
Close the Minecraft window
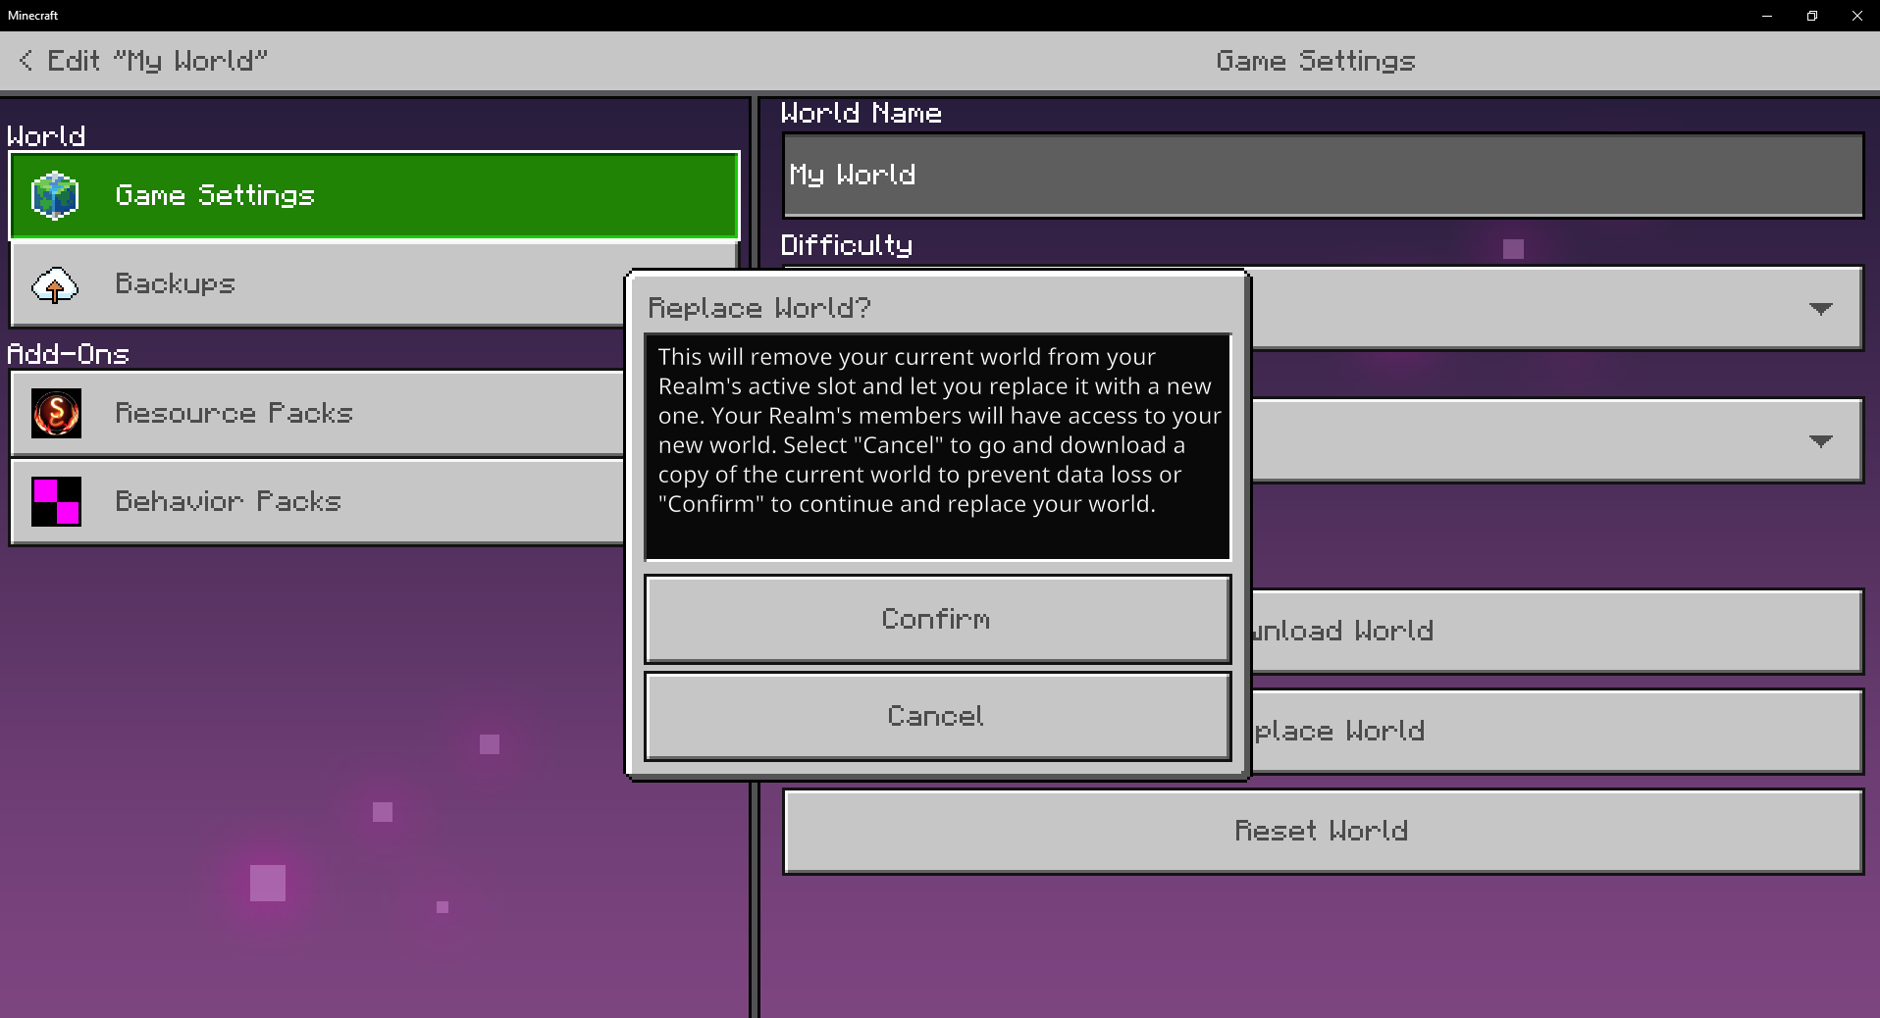[1857, 16]
